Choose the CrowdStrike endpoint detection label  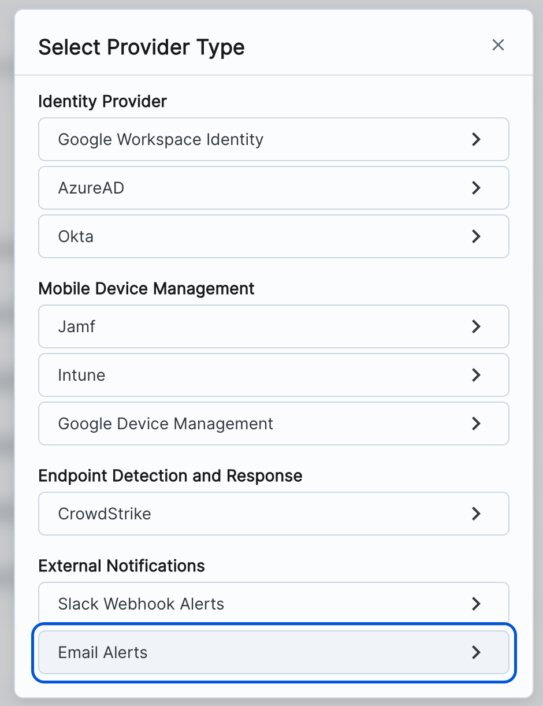click(105, 514)
